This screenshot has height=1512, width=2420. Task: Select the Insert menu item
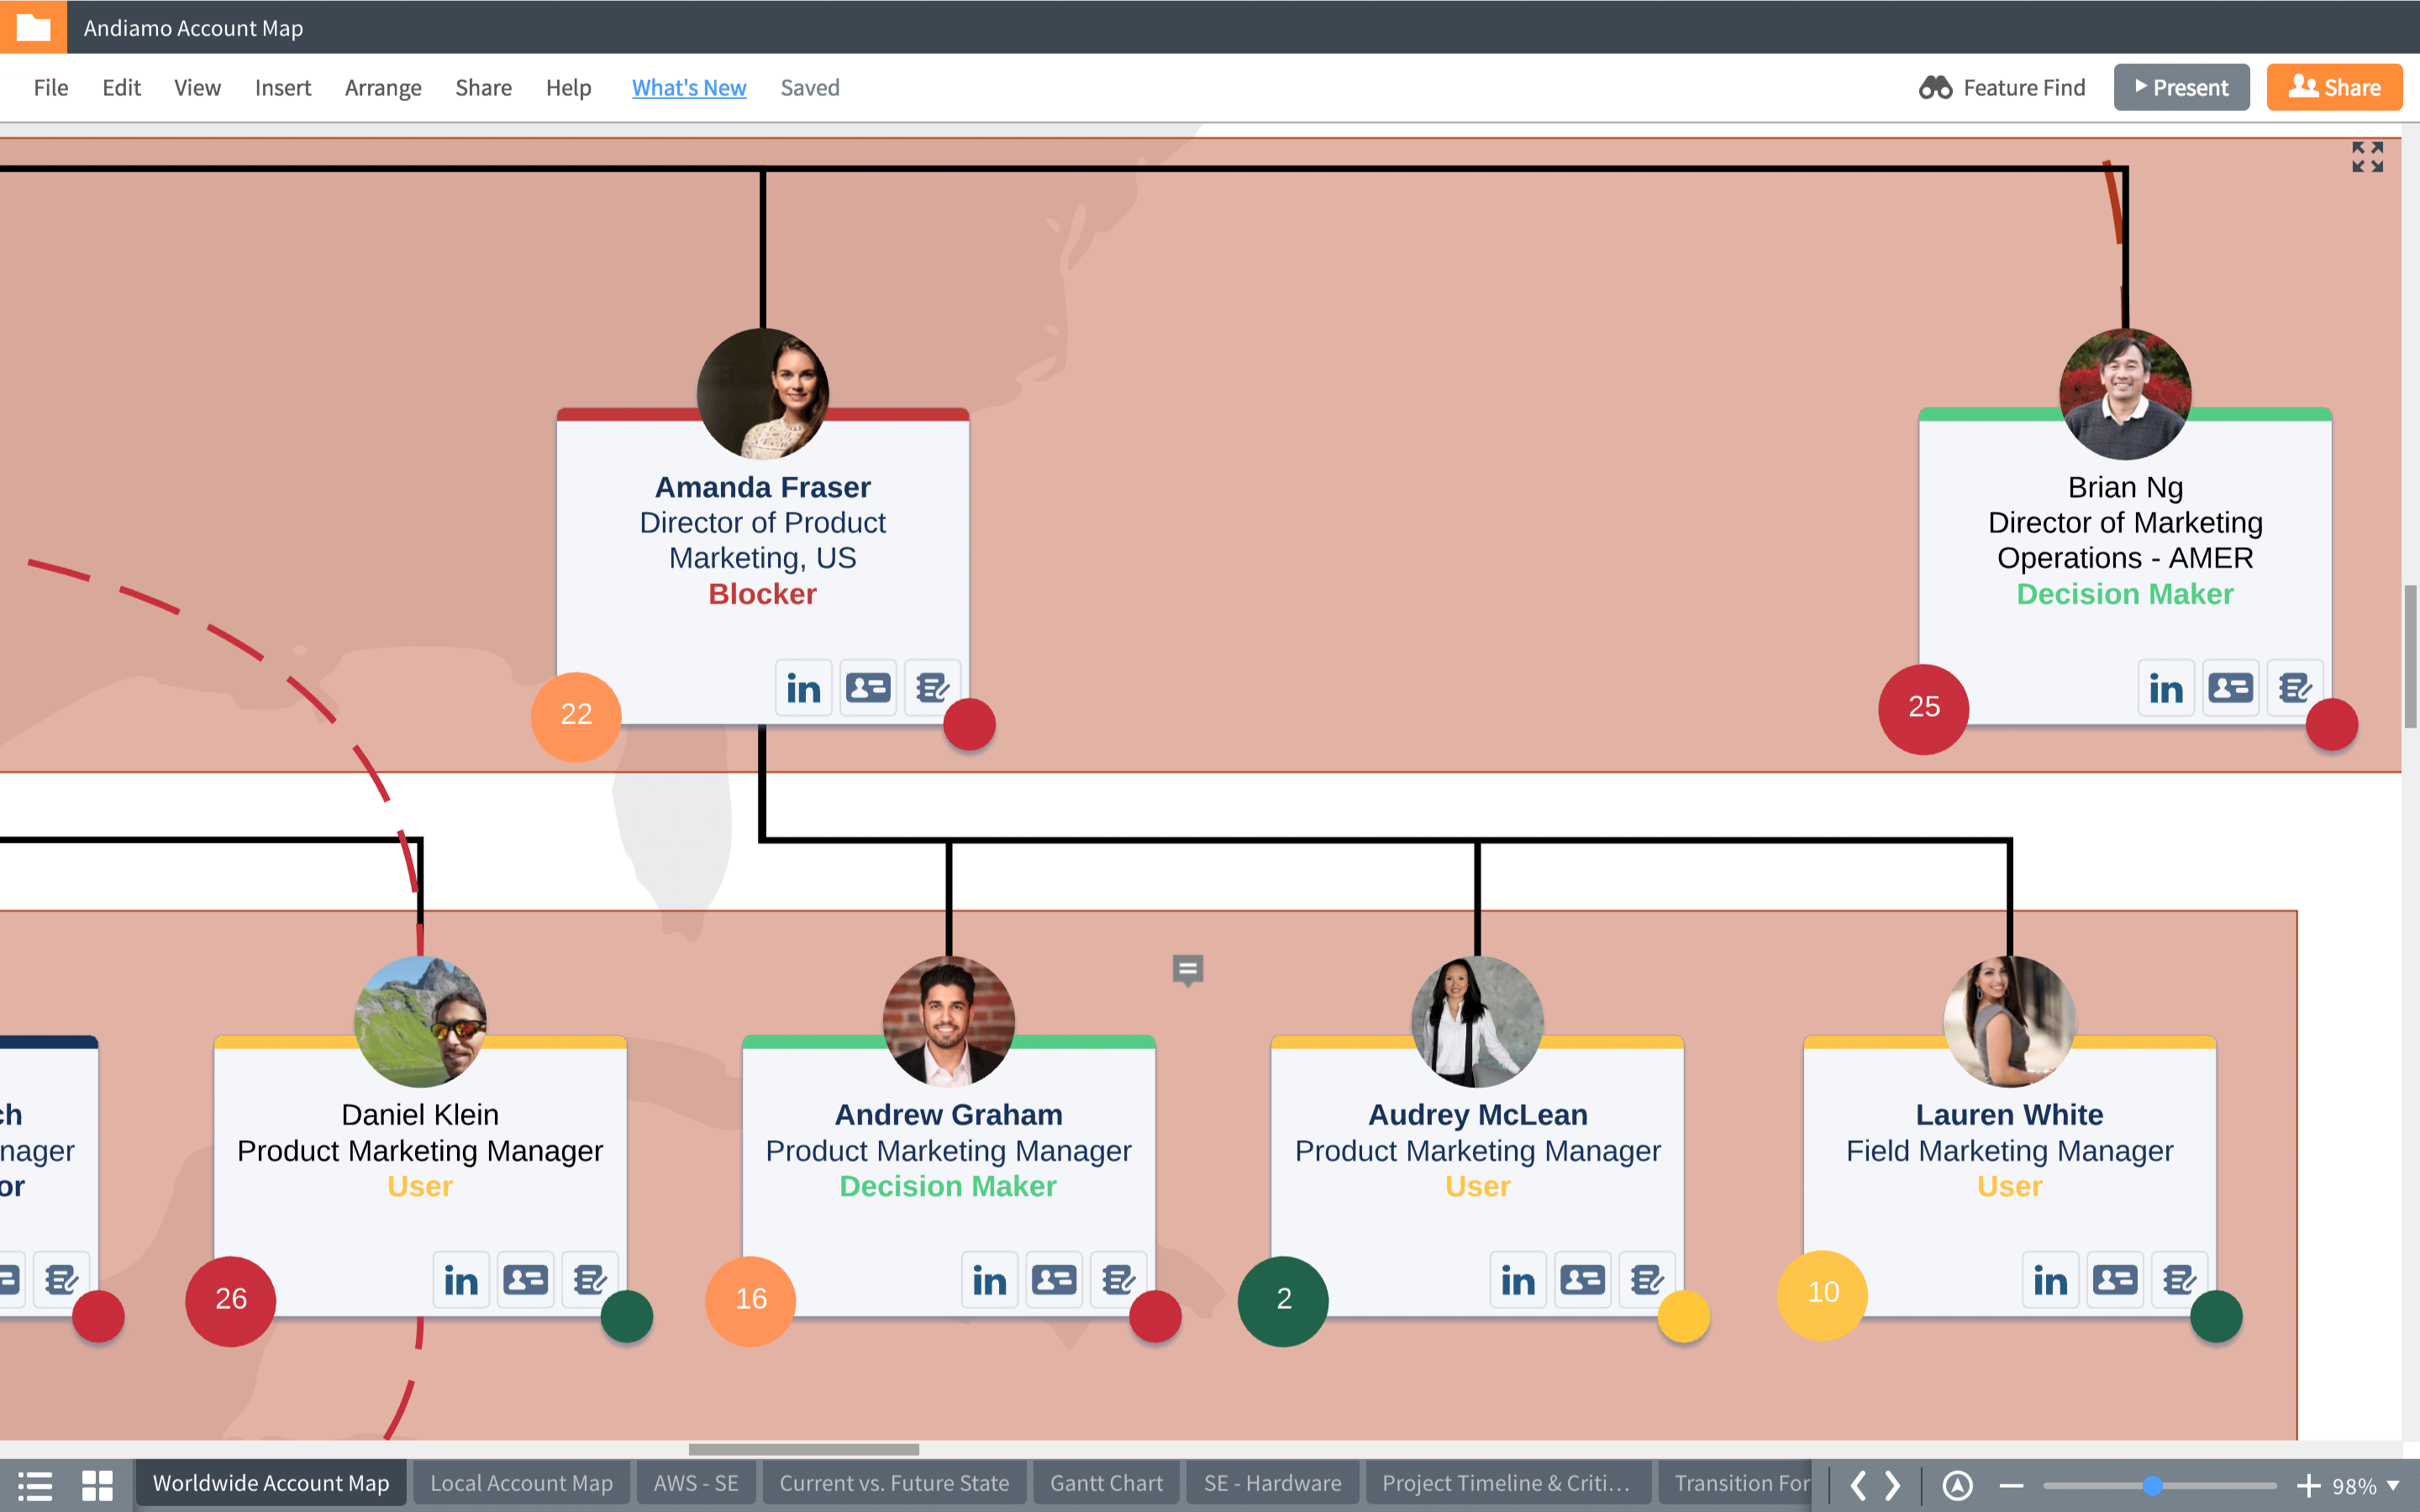(281, 87)
